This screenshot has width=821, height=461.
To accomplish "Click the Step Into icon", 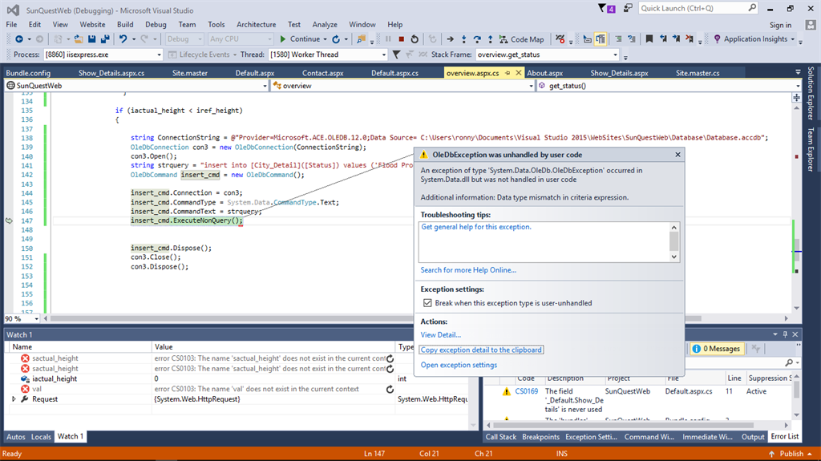I will pyautogui.click(x=464, y=39).
